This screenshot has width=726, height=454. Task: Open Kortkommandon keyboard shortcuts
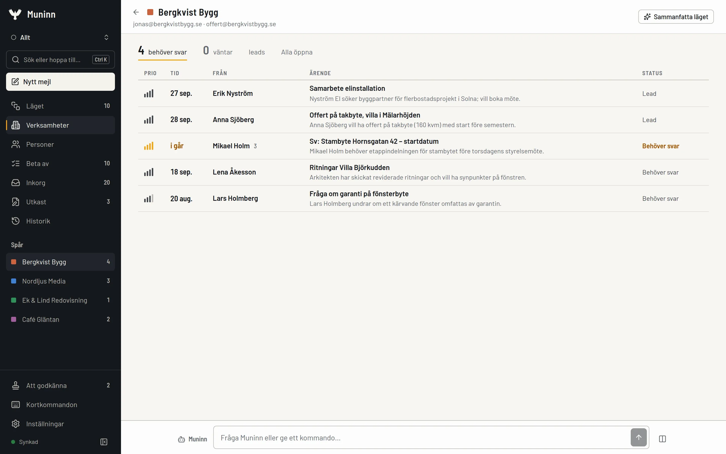click(60, 405)
